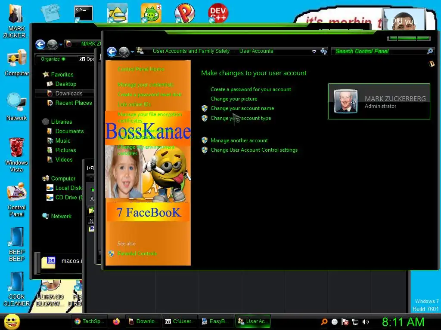The image size is (441, 330).
Task: Click Change your picture link
Action: coord(234,99)
